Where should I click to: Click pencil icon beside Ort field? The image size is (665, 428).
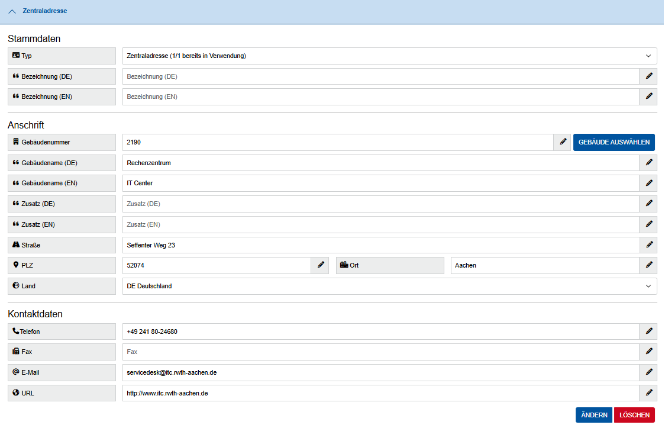coord(648,265)
